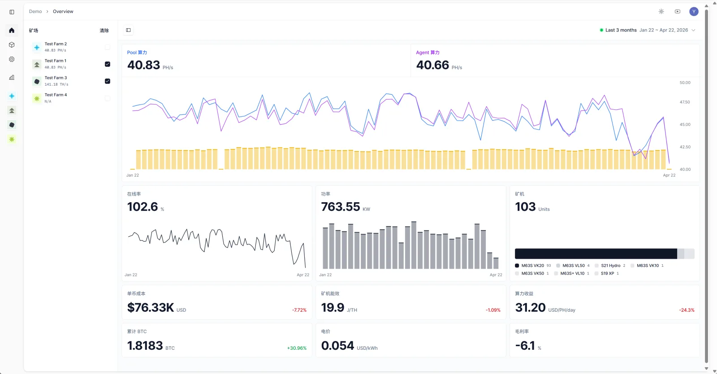This screenshot has width=717, height=374.
Task: Click the 0.054 USD/kWh electricity price
Action: (x=350, y=346)
